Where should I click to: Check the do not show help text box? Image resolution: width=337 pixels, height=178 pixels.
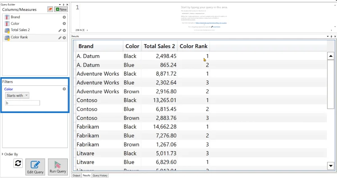(195, 30)
